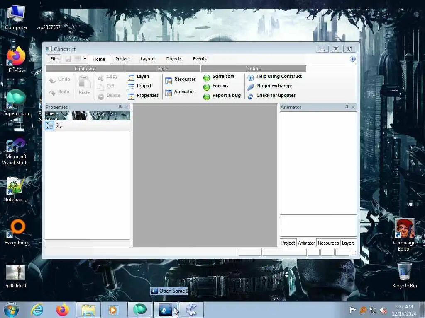
Task: Select the Animator tab at panel bottom
Action: [x=306, y=243]
